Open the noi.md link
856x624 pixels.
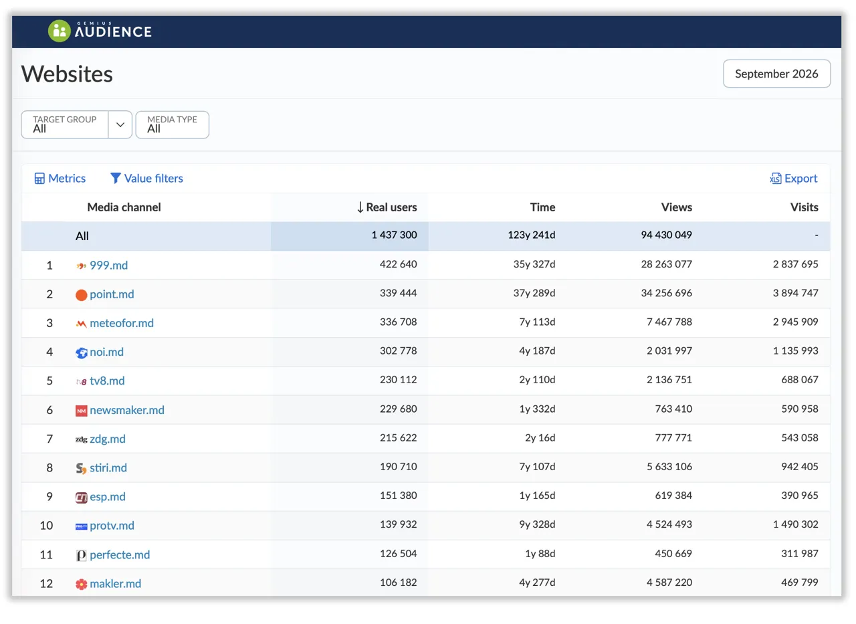107,352
